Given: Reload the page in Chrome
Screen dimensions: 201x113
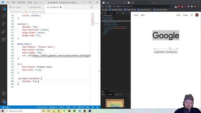Looking at the screenshot, I should tap(110, 6).
